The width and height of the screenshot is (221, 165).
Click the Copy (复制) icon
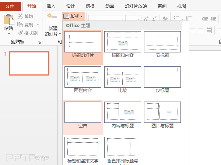(20, 25)
